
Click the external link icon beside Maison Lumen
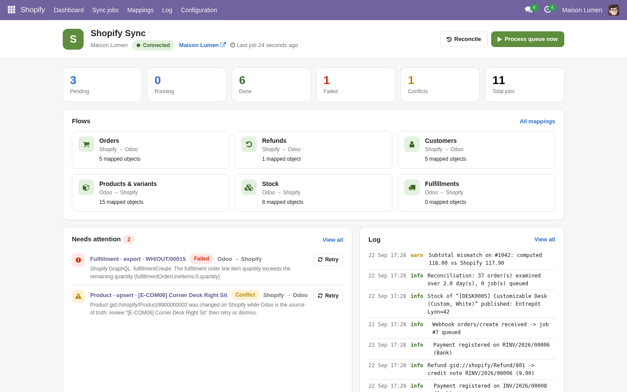pyautogui.click(x=223, y=44)
